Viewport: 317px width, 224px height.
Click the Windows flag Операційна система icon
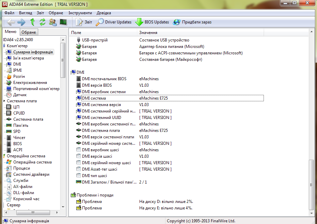pos(9,162)
